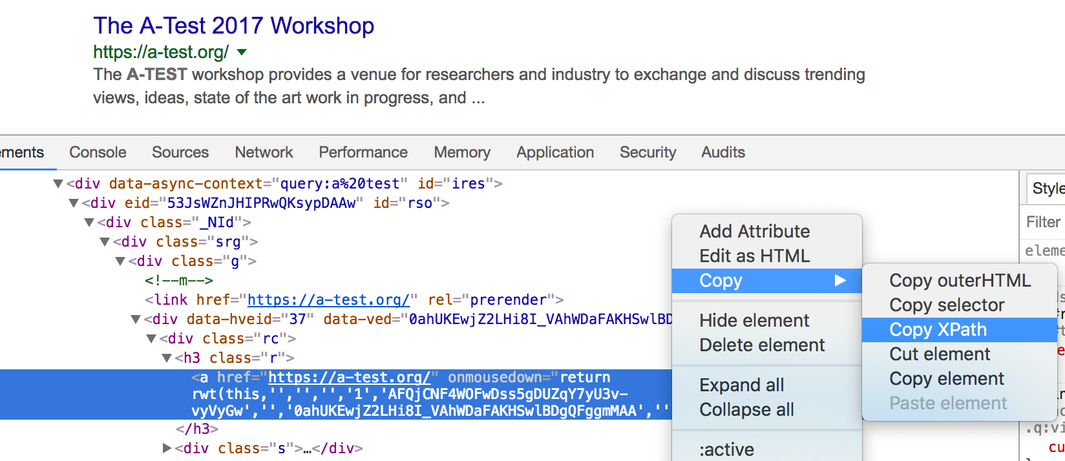
Task: Open the Copy submenu
Action: coord(767,281)
